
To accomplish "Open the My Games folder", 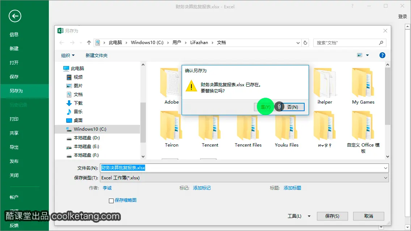I will tap(363, 86).
